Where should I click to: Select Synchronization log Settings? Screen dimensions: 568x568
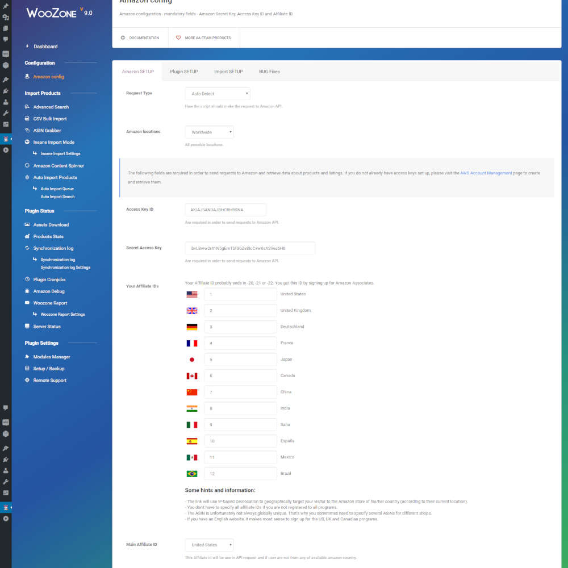tap(65, 267)
